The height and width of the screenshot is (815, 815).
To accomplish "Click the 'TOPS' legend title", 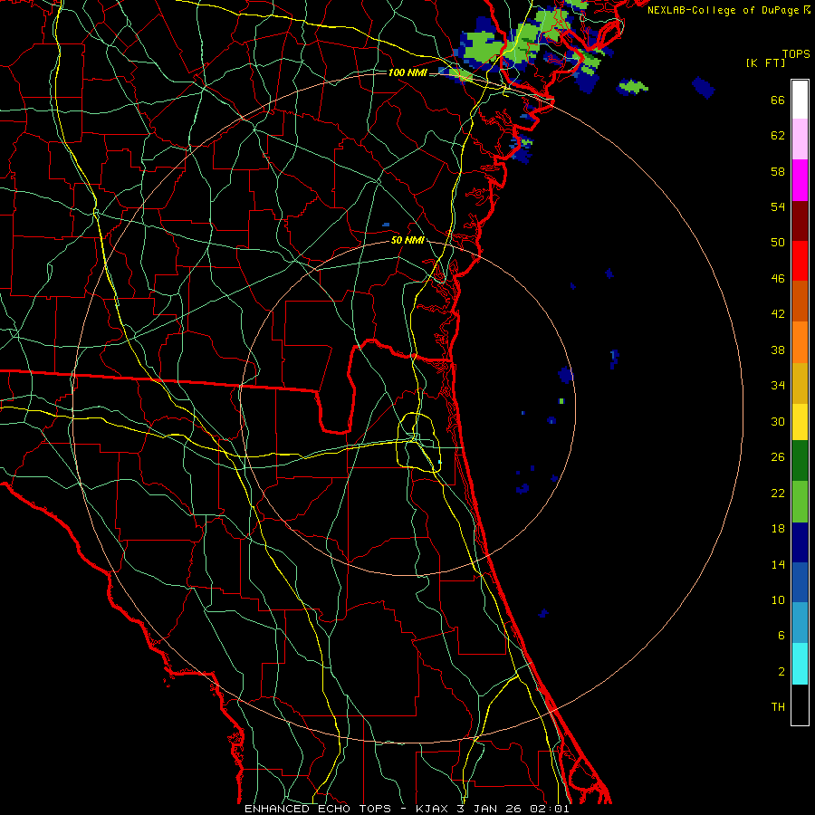I will [x=796, y=53].
